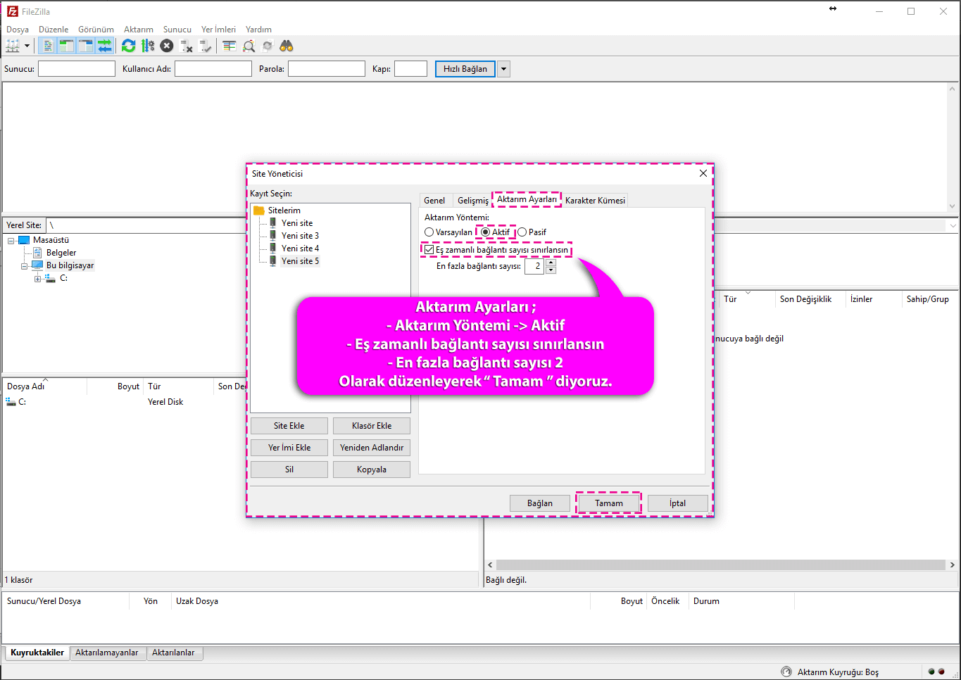Click the Tamam button

pos(608,503)
